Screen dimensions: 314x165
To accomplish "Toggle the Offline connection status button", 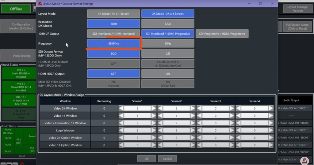I will (16, 9).
